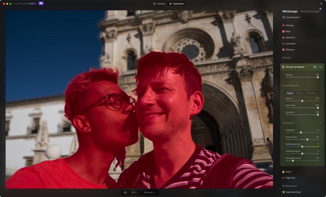Open the Filmkorn tool
The height and width of the screenshot is (197, 326).
[x=288, y=50]
